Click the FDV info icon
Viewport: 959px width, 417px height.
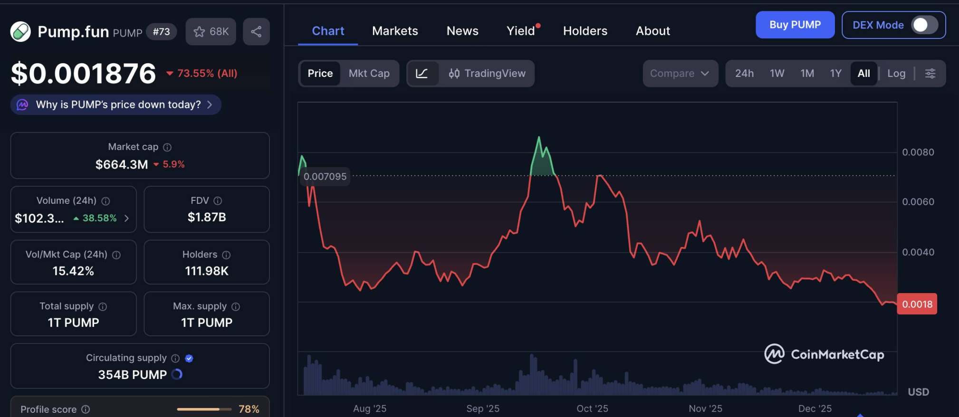click(218, 201)
